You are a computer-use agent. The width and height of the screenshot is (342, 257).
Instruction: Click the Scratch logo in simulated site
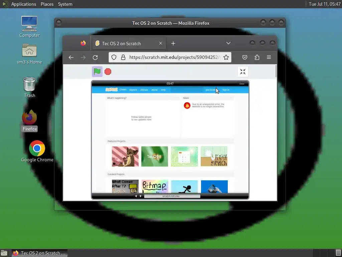pos(112,90)
